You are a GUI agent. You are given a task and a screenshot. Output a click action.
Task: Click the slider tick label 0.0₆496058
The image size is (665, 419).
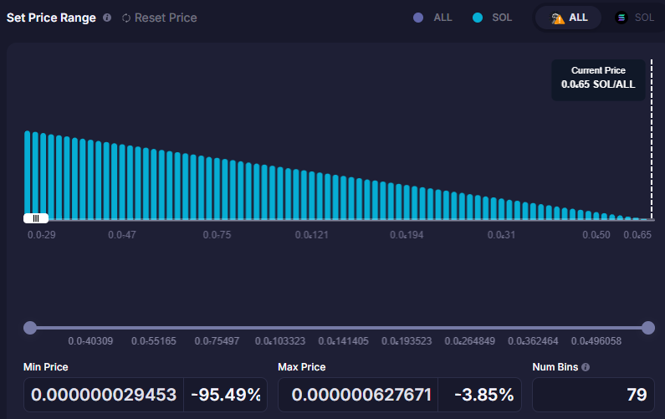tap(596, 341)
